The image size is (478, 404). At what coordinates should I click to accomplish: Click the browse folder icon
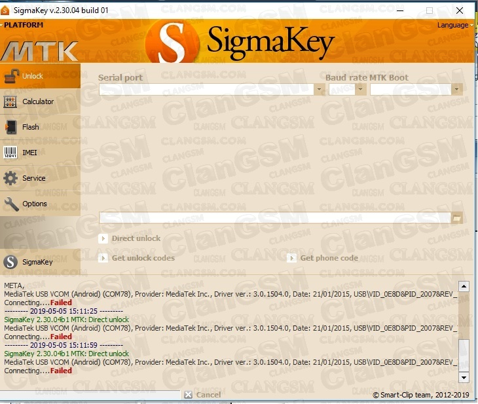[x=456, y=218]
